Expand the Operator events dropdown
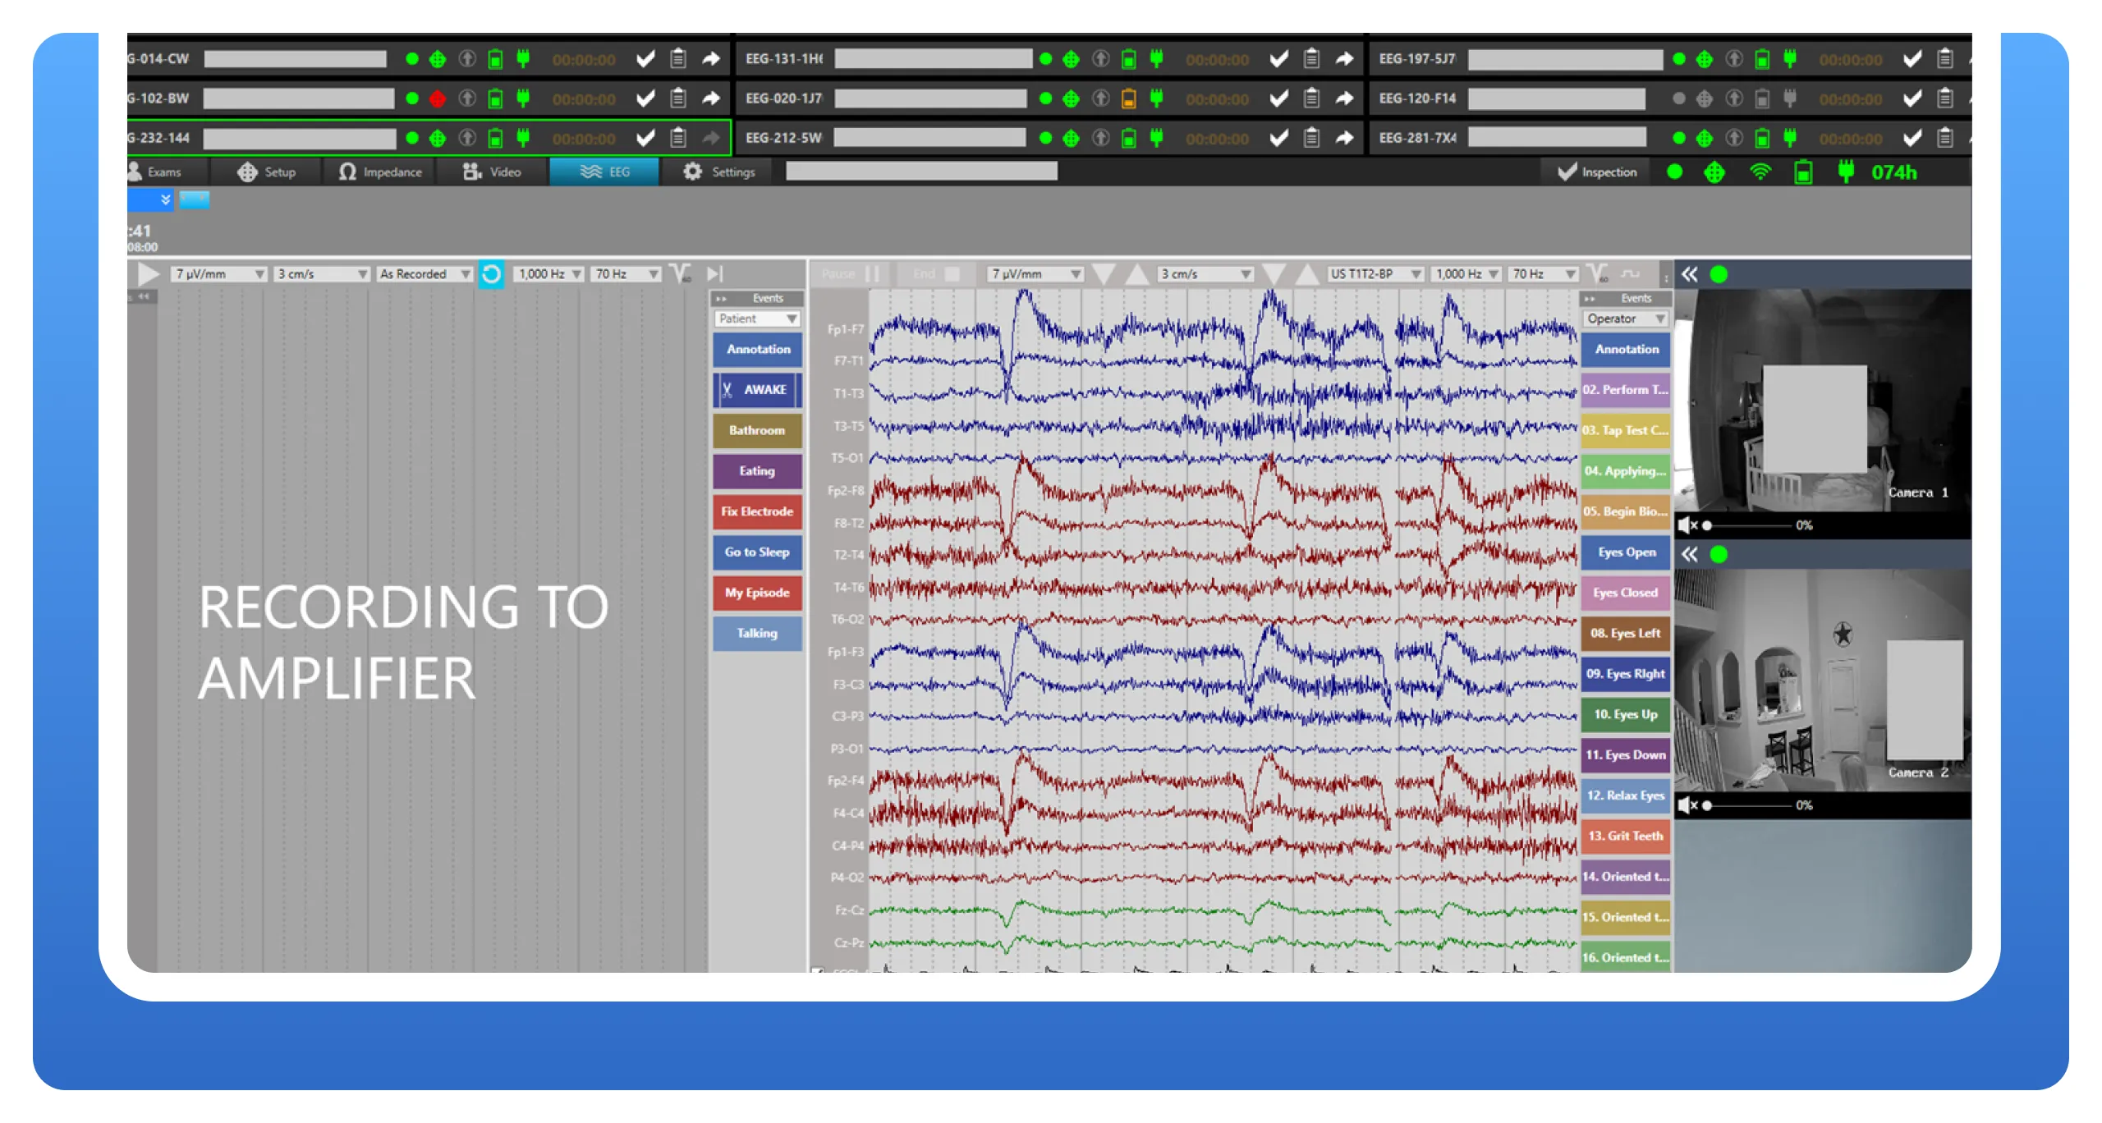 click(1626, 319)
